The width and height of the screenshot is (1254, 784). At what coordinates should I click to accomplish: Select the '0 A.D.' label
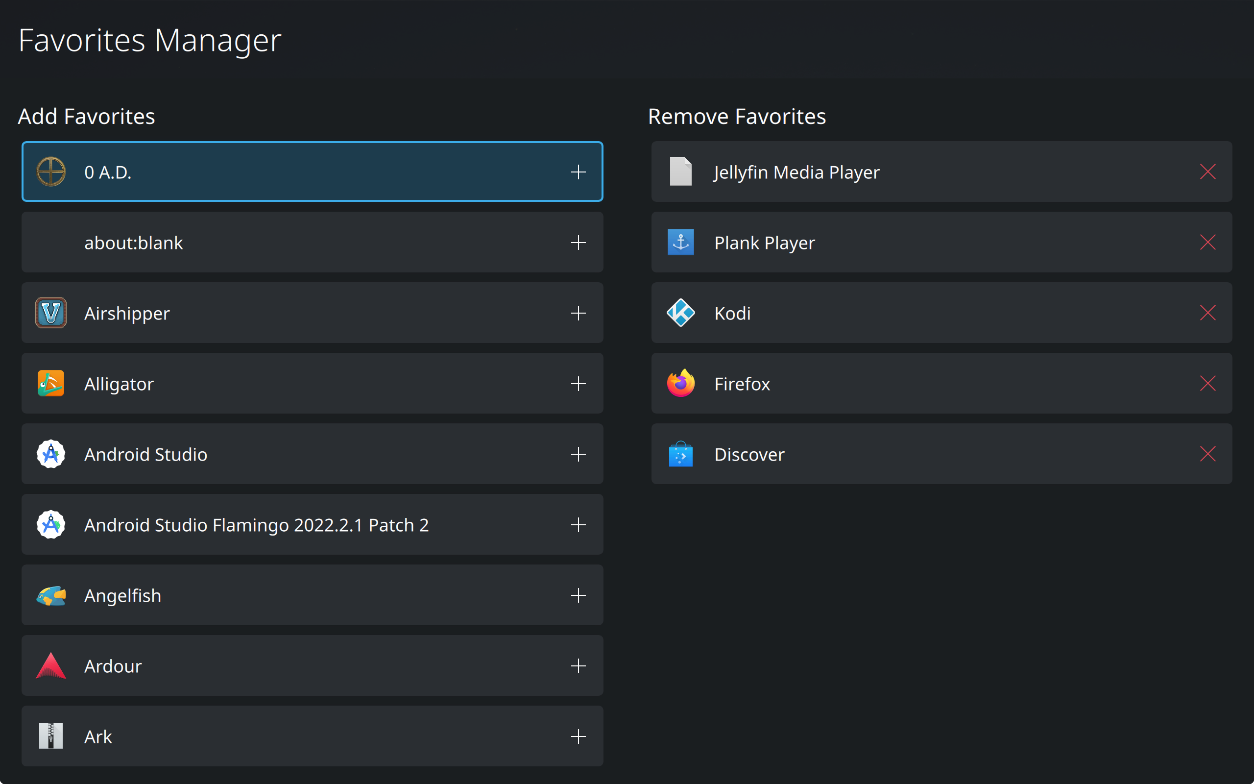108,172
